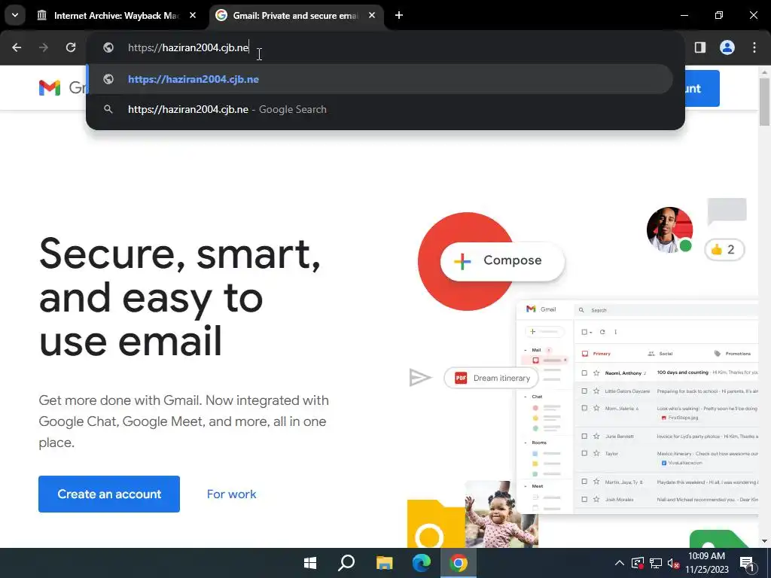Open the Windows Start menu
771x578 pixels.
[310, 563]
